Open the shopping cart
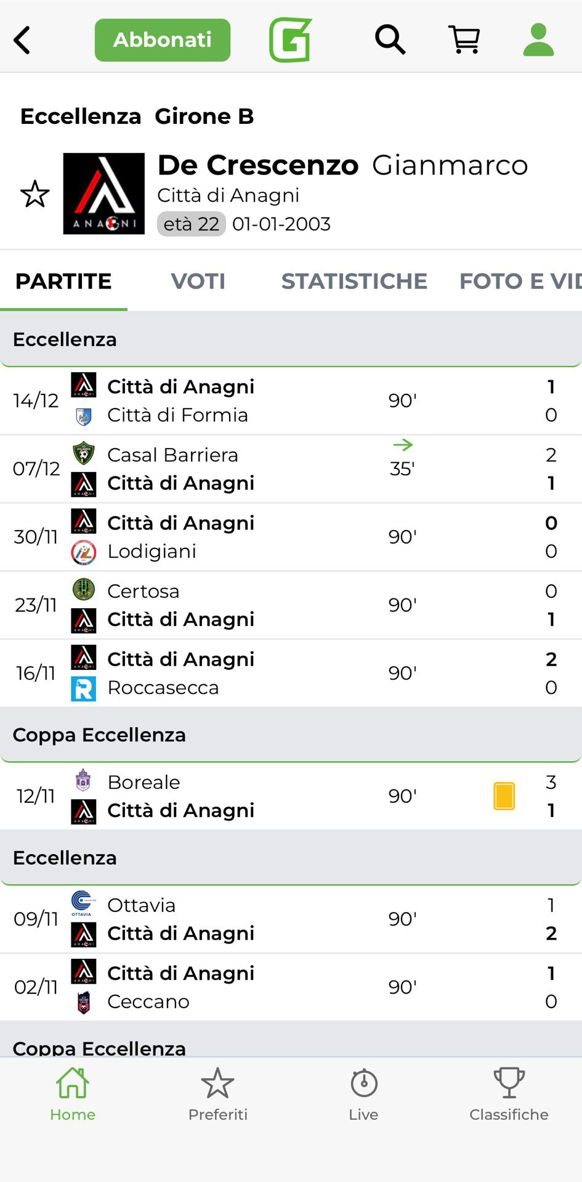Viewport: 582px width, 1182px height. (x=464, y=41)
